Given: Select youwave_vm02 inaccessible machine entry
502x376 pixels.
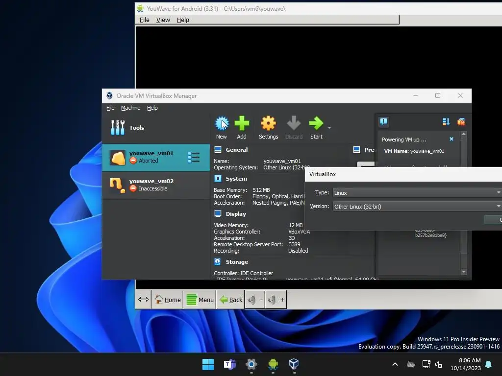Looking at the screenshot, I should pos(155,185).
